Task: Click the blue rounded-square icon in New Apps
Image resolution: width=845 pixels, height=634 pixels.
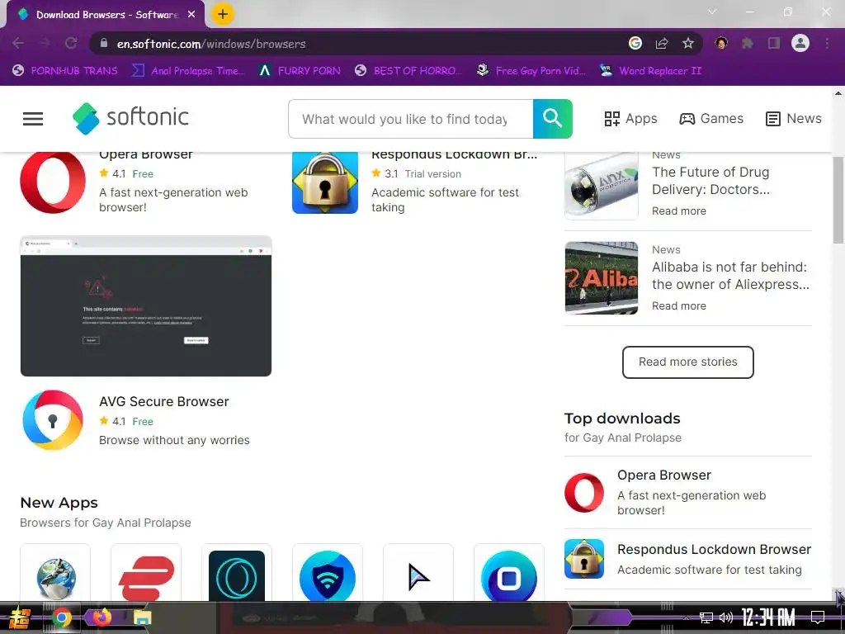Action: [509, 575]
